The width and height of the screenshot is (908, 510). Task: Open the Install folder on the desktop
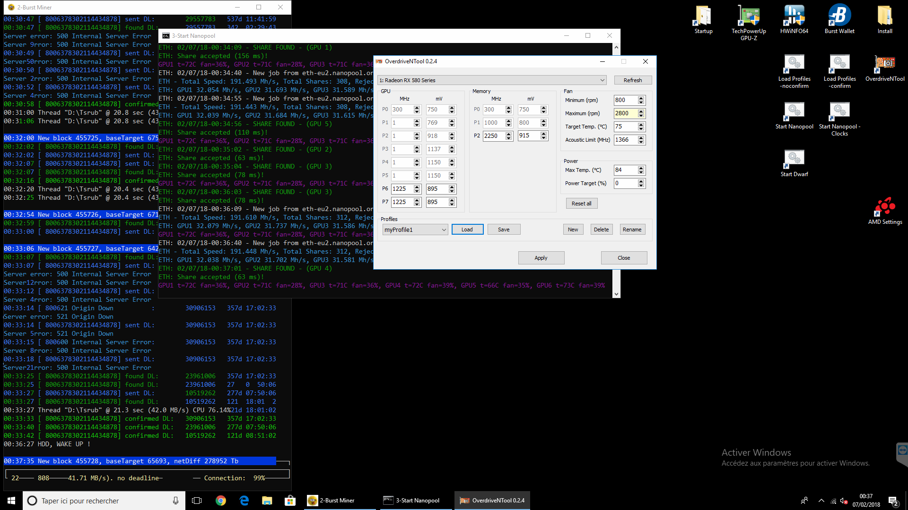point(885,20)
